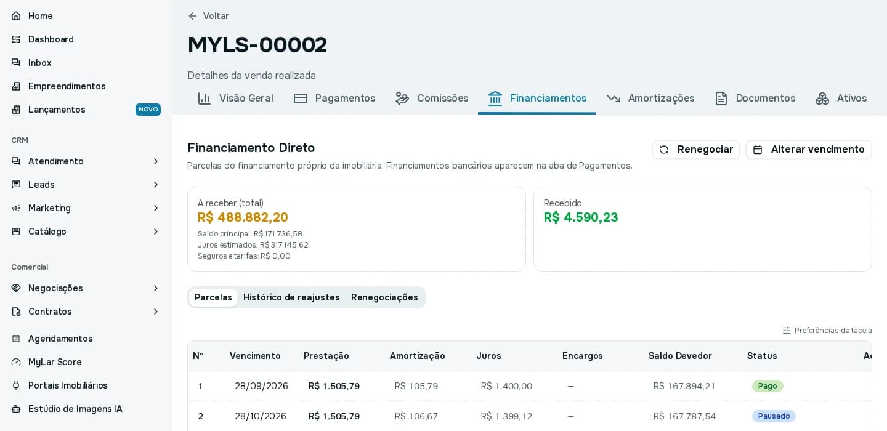This screenshot has height=431, width=887.
Task: Expand the Marketing submenu chevron
Action: coord(156,208)
